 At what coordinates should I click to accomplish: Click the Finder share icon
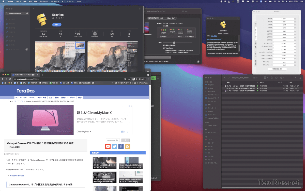coord(272,77)
